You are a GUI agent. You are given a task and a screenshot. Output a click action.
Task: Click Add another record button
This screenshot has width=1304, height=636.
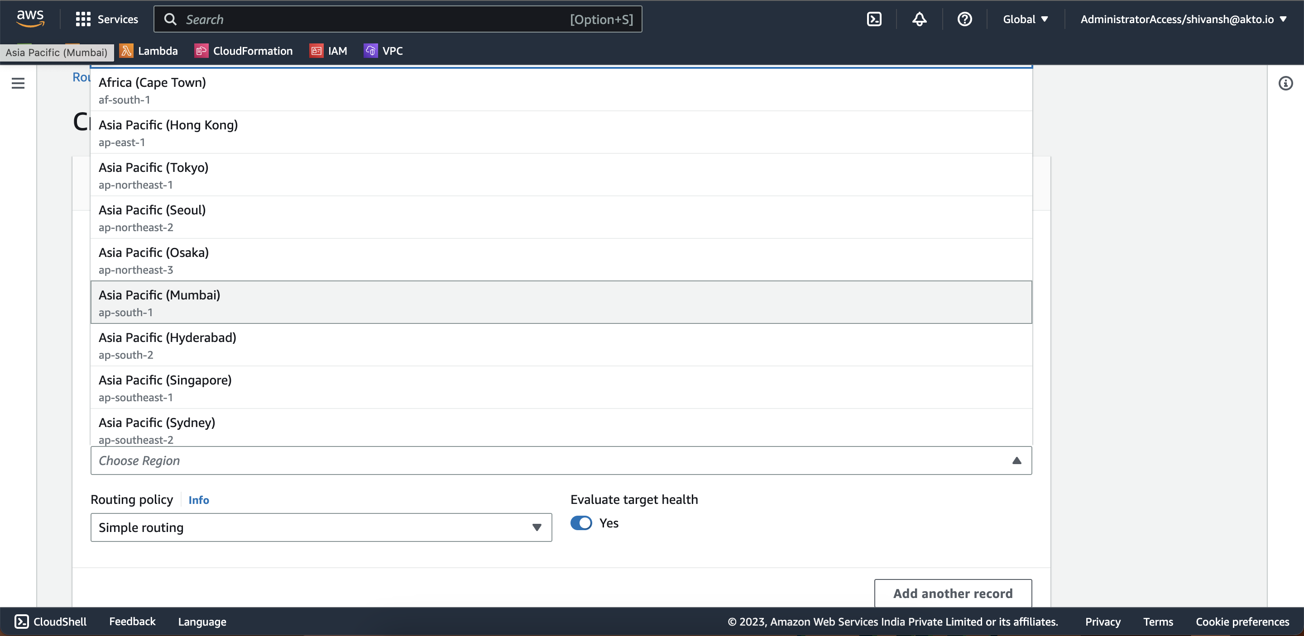[952, 593]
